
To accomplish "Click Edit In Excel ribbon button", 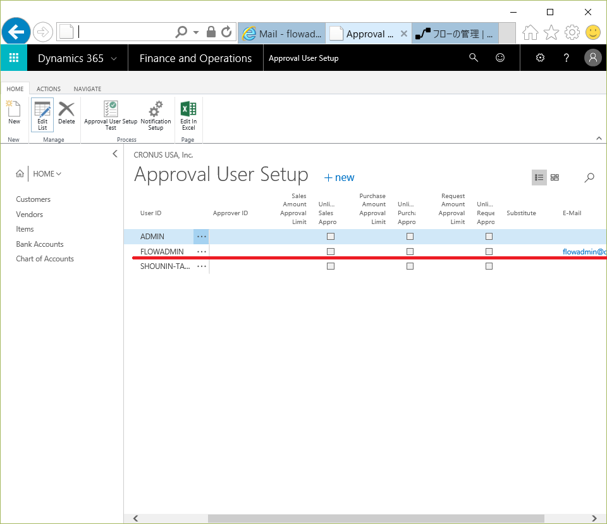I will [x=188, y=115].
